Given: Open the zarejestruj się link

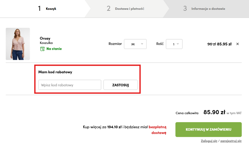Looking at the screenshot, I should click(231, 141).
